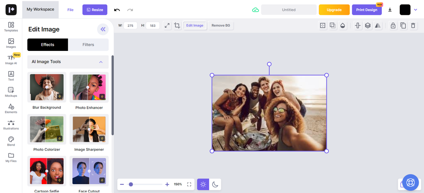This screenshot has width=424, height=193.
Task: Select the Image Sharpener tool thumbnail
Action: [x=89, y=129]
